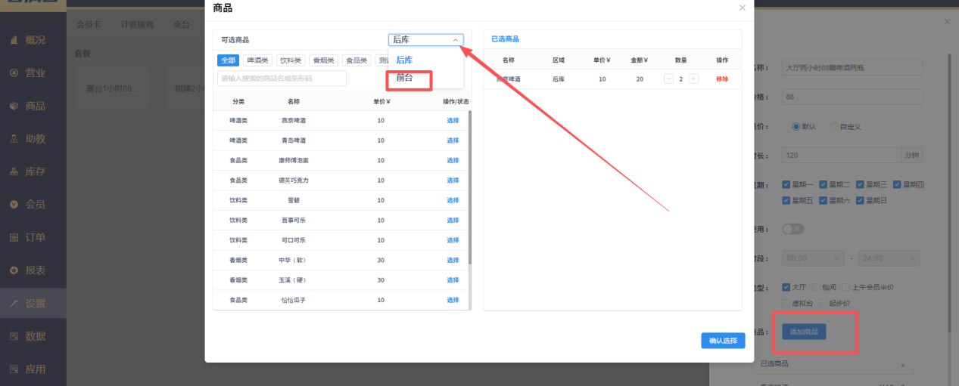Select 啤酒类 category filter tab
Image resolution: width=959 pixels, height=386 pixels.
click(257, 60)
